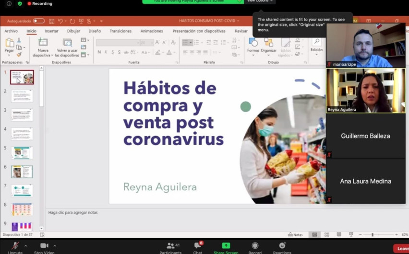
Task: Open the Zoom Chat panel
Action: [198, 248]
